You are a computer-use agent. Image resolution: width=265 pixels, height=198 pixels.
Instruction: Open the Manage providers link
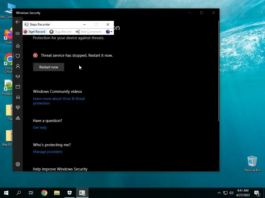pos(48,152)
